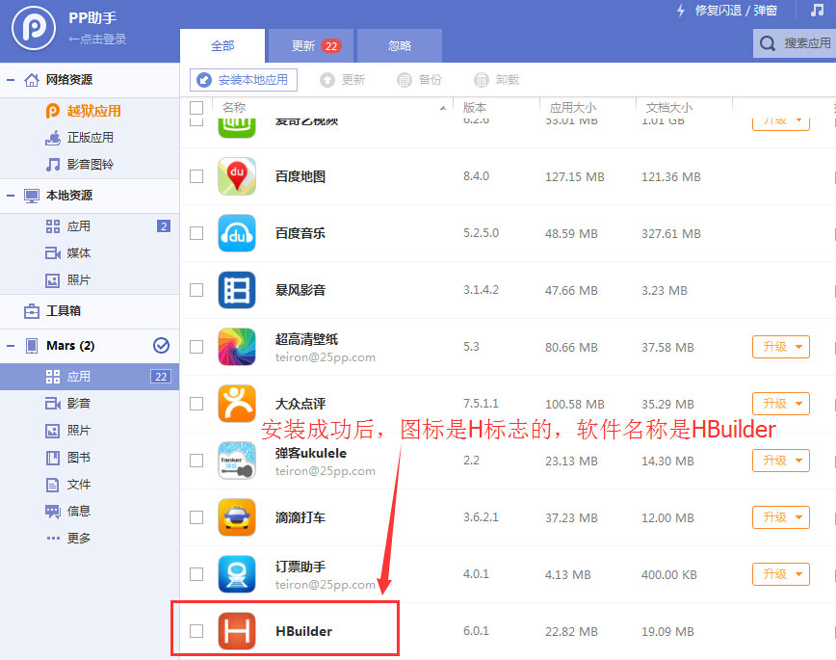
Task: Click the camera icon beside 媒体
Action: (52, 252)
